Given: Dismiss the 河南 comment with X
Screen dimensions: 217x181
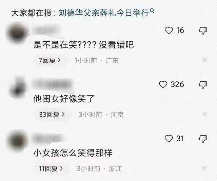Looking at the screenshot, I should coord(204,114).
